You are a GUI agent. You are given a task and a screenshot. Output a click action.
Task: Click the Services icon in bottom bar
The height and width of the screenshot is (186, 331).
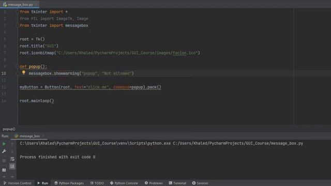pos(194,183)
